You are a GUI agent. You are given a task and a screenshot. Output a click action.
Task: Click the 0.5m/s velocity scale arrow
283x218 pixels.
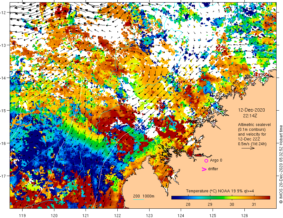(x=248, y=148)
